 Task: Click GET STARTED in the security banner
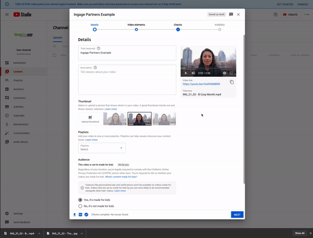tap(285, 4)
